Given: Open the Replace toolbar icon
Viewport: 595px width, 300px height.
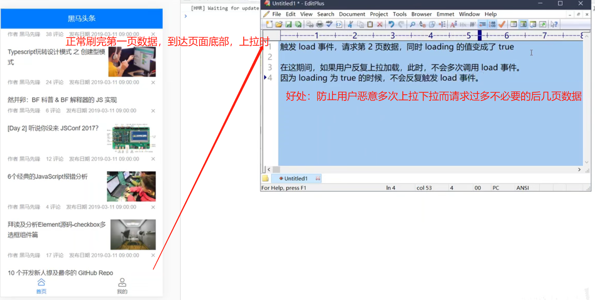Looking at the screenshot, I should [x=422, y=24].
